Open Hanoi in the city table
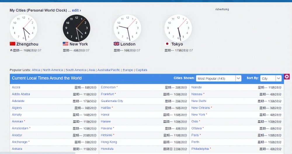The width and height of the screenshot is (292, 154). (x=105, y=115)
